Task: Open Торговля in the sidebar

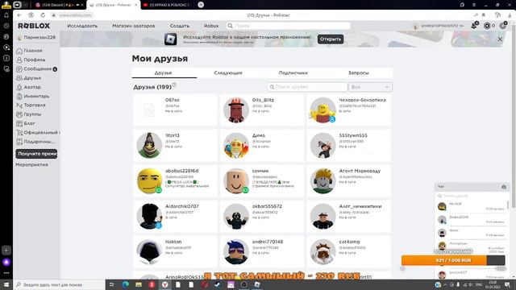Action: click(x=31, y=106)
